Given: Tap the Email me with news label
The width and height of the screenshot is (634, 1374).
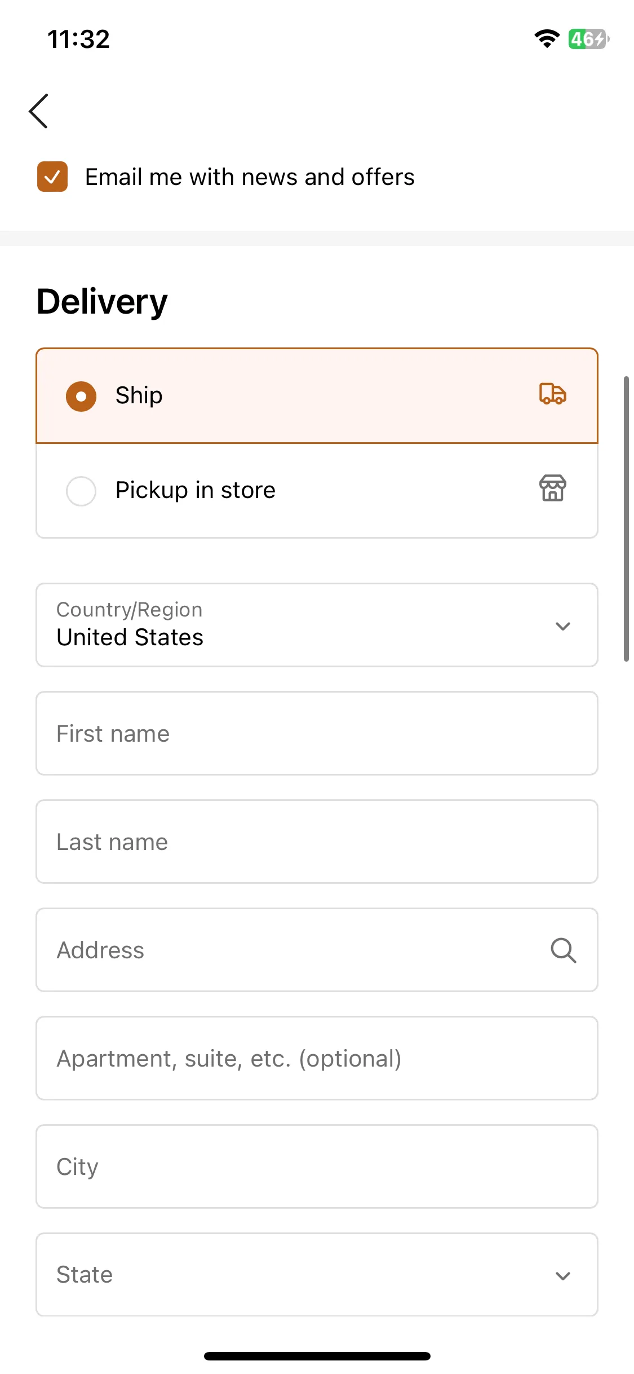Looking at the screenshot, I should point(250,177).
